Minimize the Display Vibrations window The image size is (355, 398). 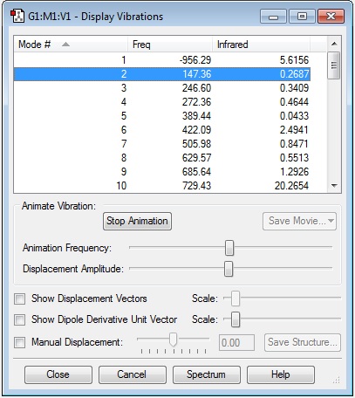273,17
